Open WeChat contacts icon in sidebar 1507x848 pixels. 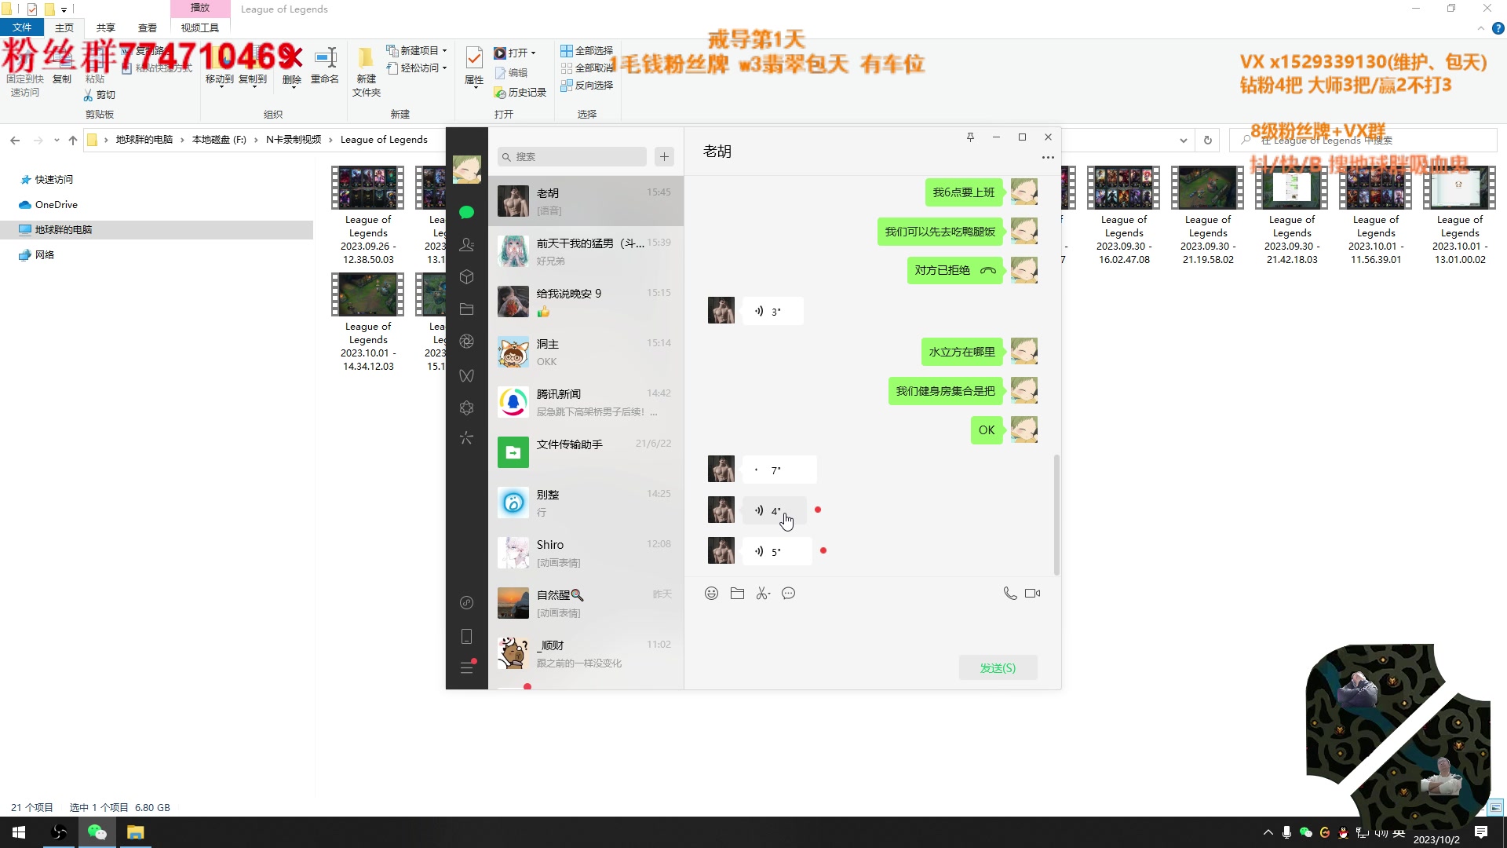(x=466, y=244)
